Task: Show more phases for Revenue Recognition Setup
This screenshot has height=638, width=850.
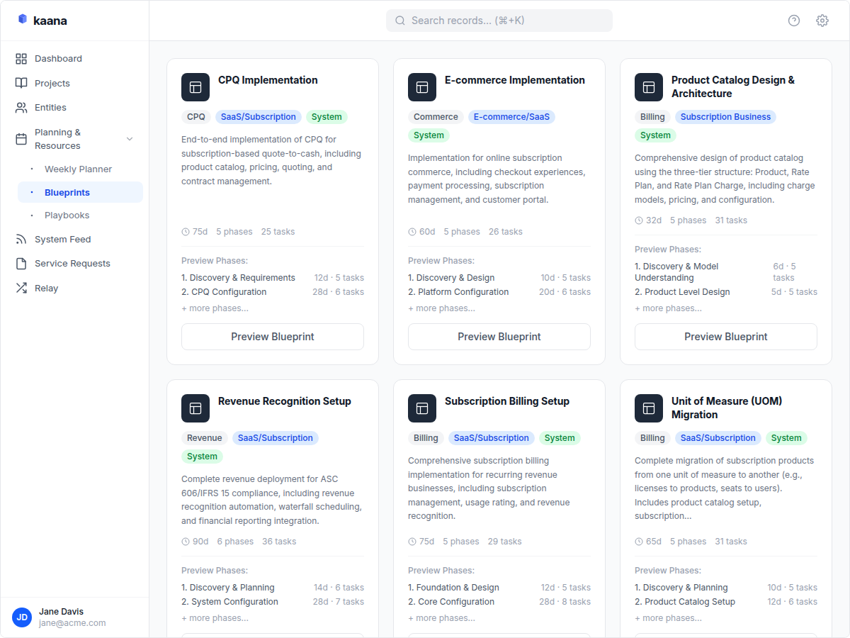Action: (215, 617)
